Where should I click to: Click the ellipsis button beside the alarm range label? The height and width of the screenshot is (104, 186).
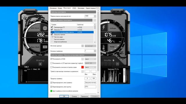[x=83, y=71]
